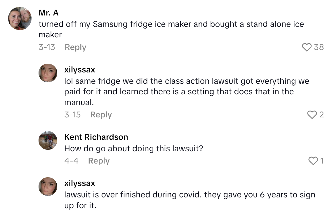
Task: Reply to xilyssax's 3-15 comment
Action: pos(101,115)
